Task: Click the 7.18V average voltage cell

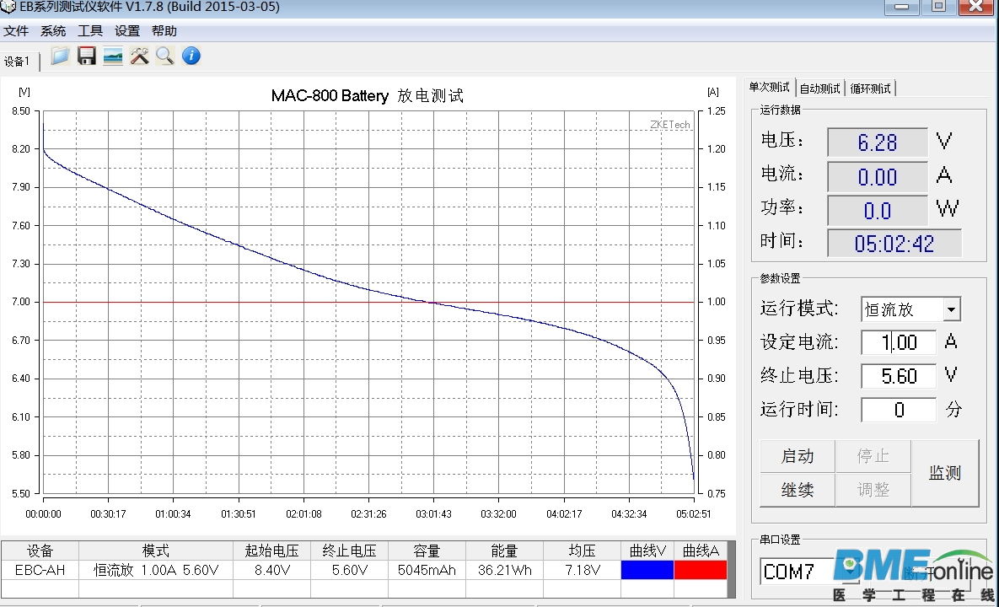Action: click(583, 570)
